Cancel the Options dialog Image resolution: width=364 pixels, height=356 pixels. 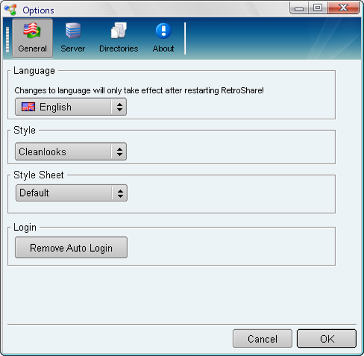[x=262, y=338]
